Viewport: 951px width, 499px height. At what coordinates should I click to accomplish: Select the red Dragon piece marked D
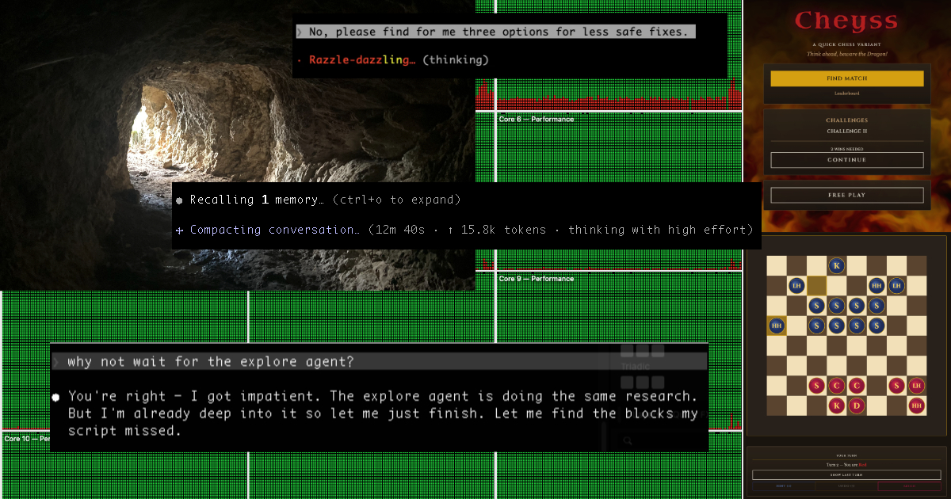[x=857, y=406]
